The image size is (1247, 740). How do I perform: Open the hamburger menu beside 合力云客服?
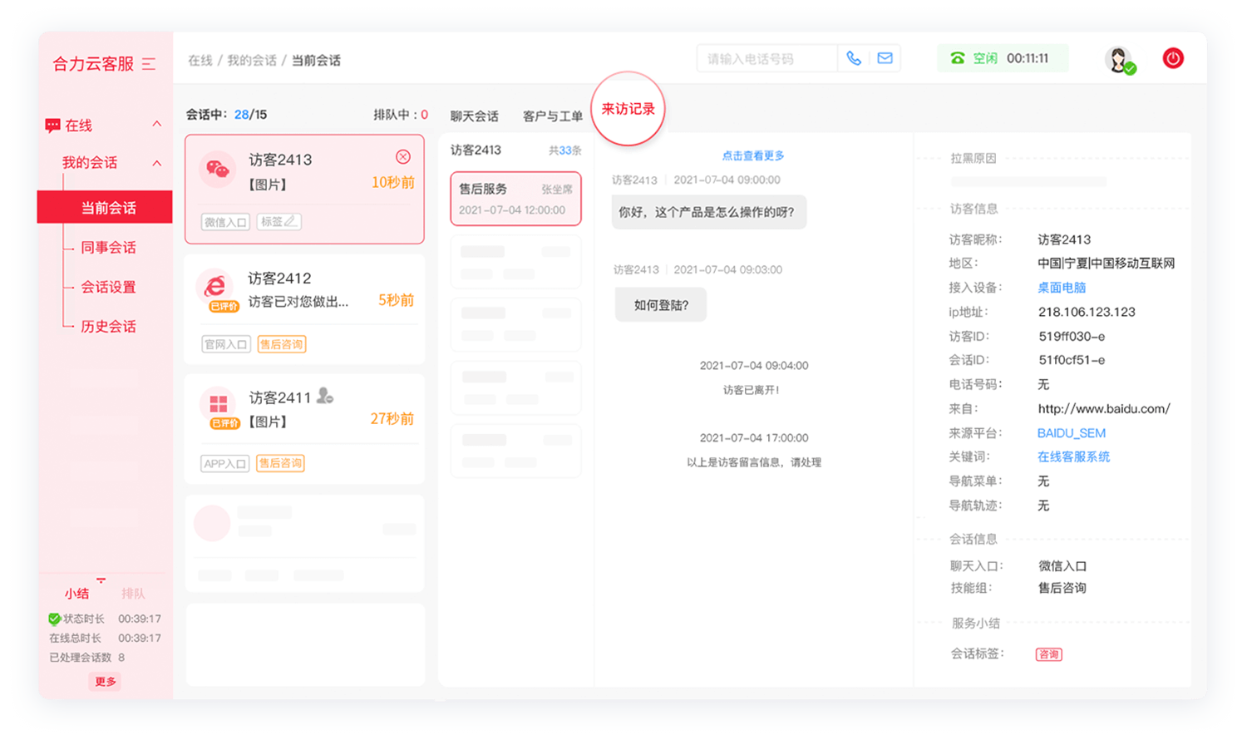coord(147,64)
